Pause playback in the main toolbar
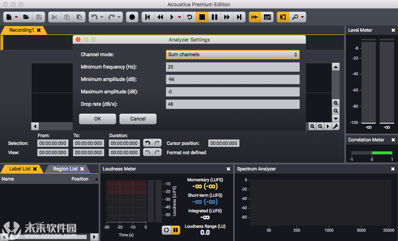The width and height of the screenshot is (398, 241). click(215, 17)
